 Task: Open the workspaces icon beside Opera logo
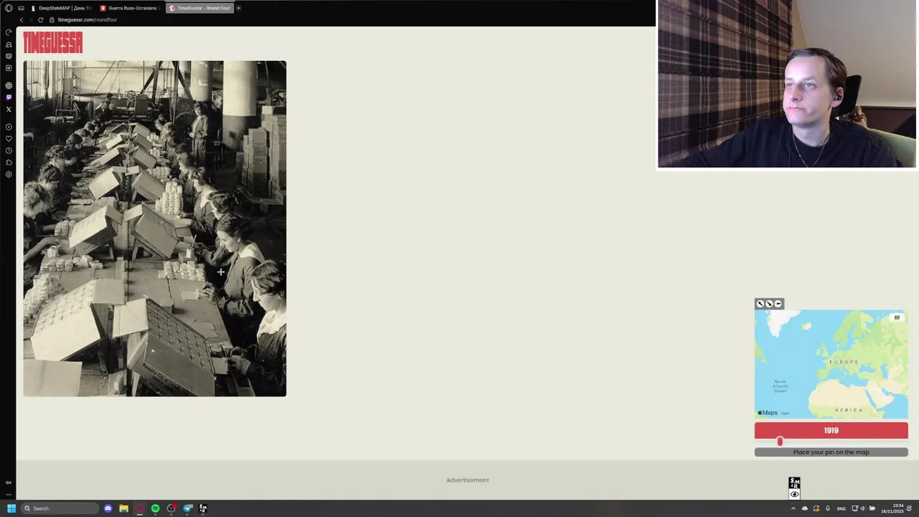21,8
